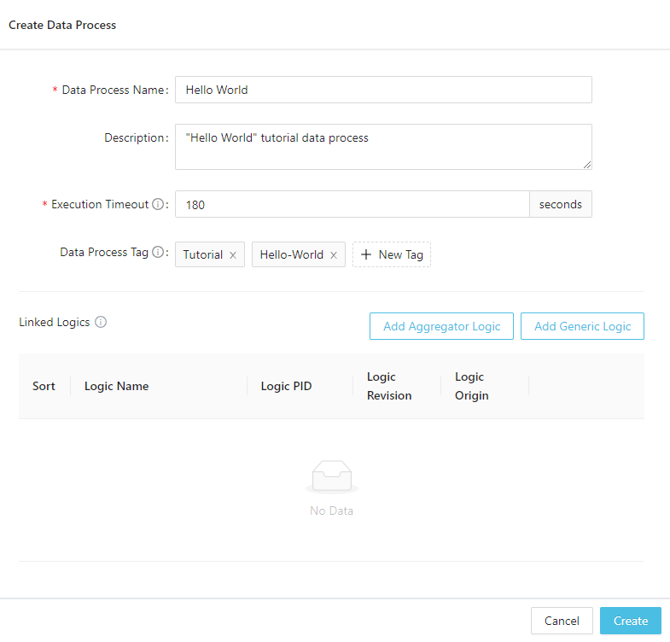670x642 pixels.
Task: Focus the Data Process Name field
Action: (383, 90)
